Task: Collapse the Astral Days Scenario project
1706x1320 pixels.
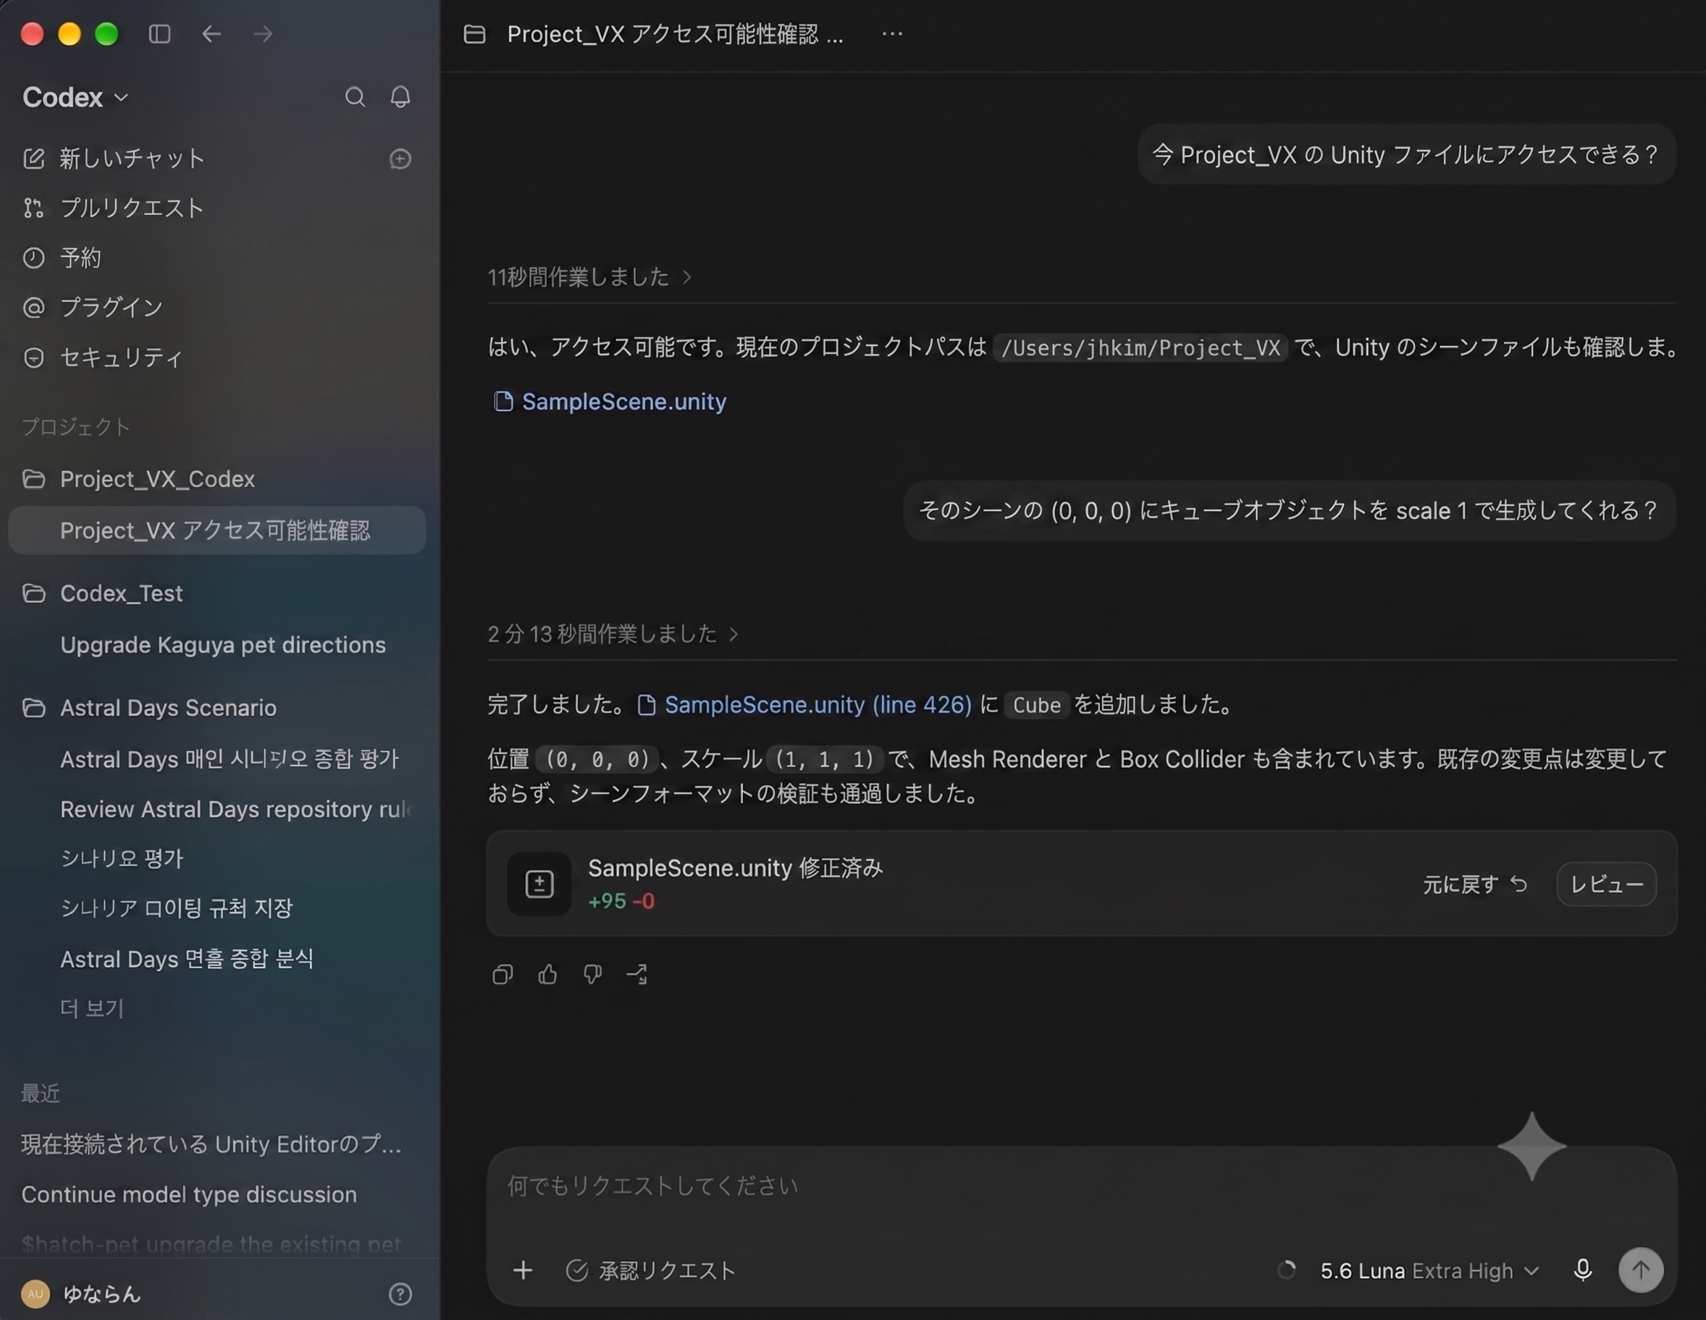Action: coord(168,708)
